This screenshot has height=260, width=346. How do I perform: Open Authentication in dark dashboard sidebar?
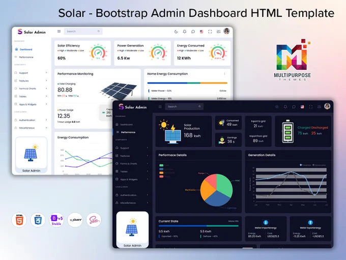pos(132,195)
